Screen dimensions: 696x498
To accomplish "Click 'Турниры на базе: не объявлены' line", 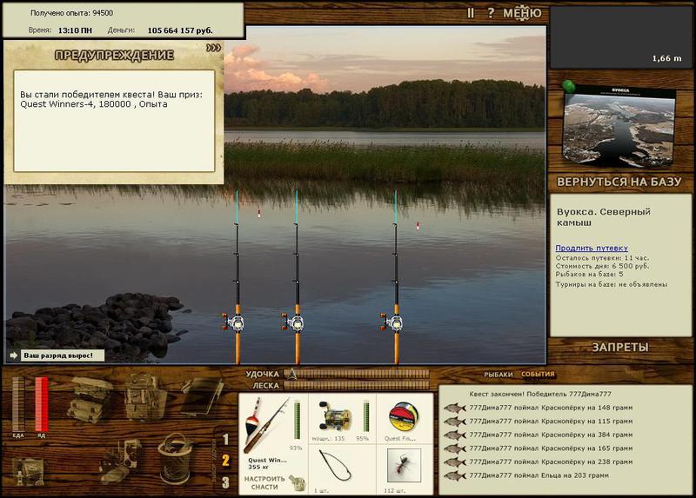I will click(612, 284).
